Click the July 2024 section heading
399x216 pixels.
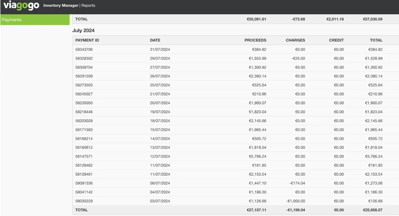point(83,30)
